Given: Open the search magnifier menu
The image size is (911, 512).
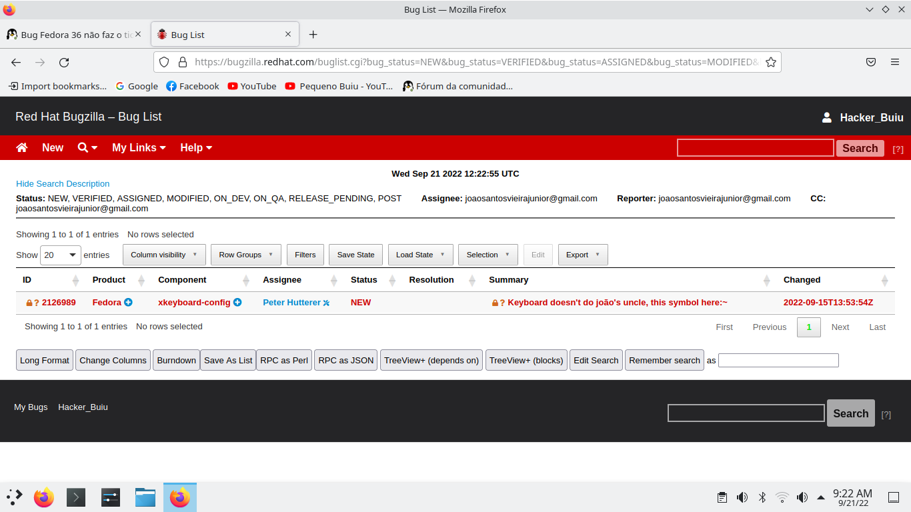Looking at the screenshot, I should tap(87, 147).
